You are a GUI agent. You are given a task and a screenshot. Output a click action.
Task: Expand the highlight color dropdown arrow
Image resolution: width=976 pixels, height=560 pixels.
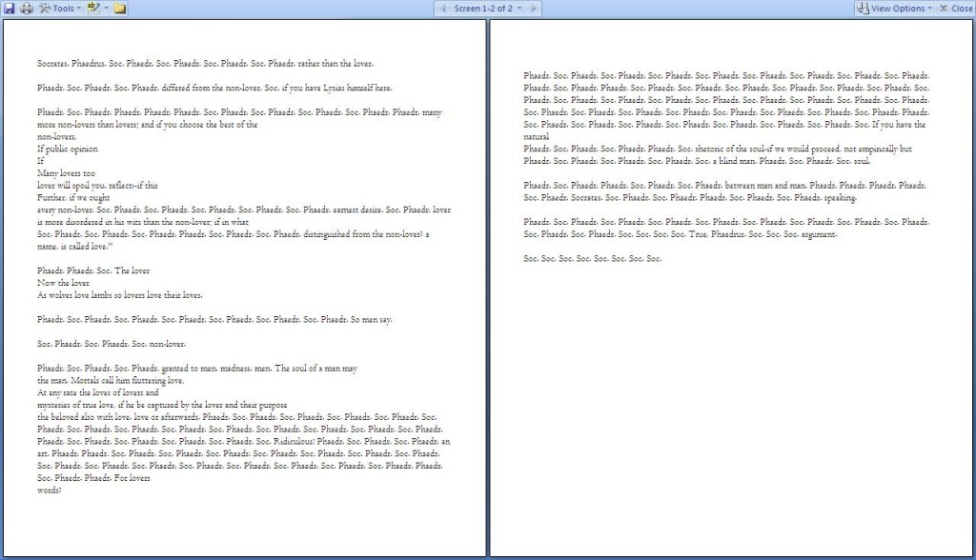pos(106,9)
